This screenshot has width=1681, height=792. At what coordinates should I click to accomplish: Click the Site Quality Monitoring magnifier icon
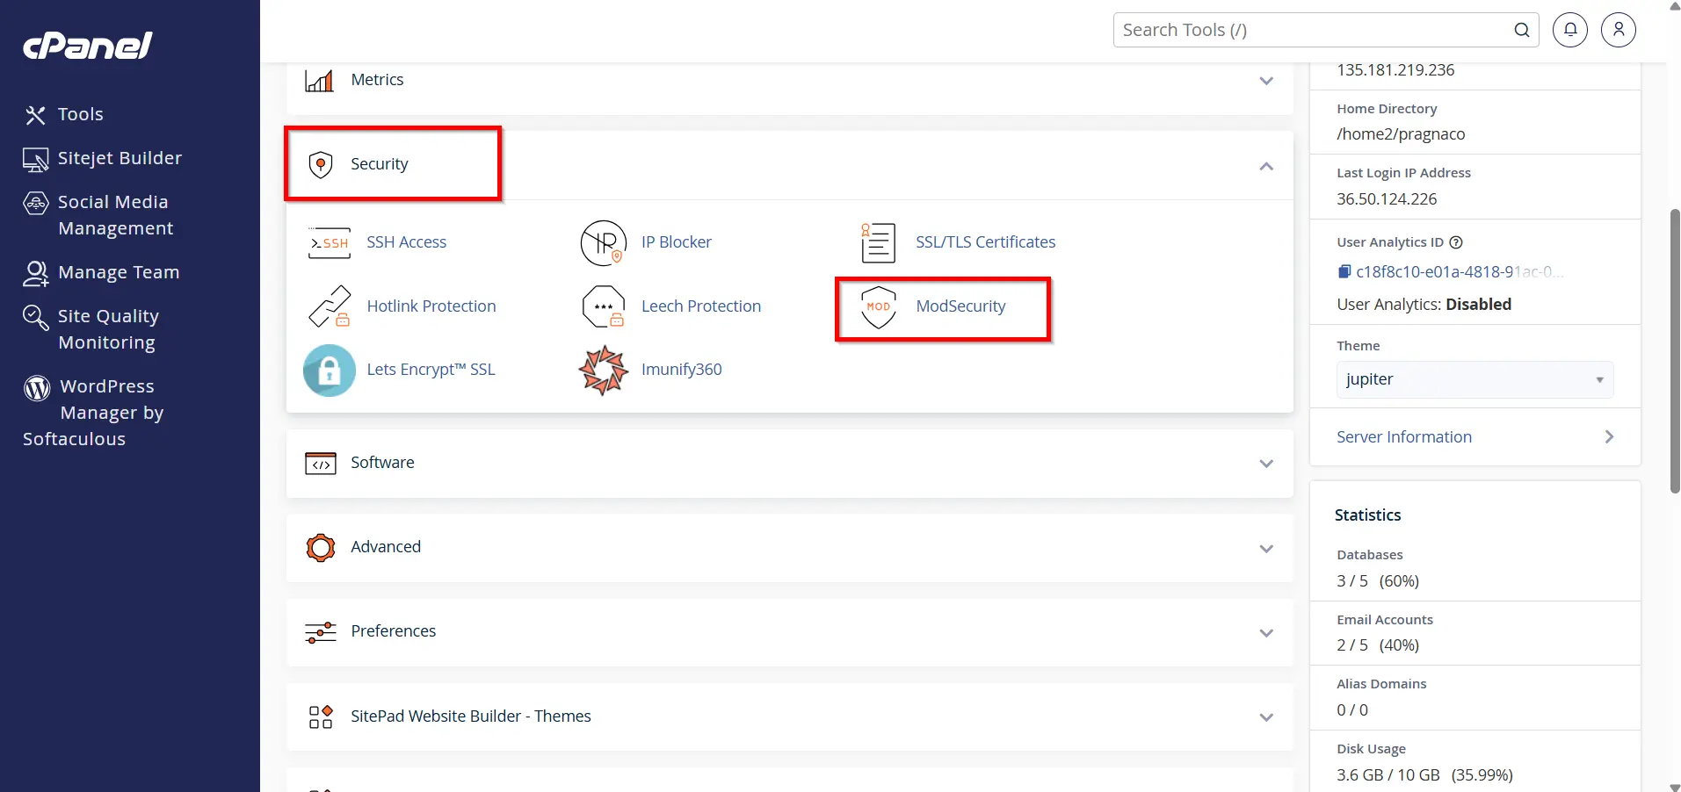[x=35, y=317]
